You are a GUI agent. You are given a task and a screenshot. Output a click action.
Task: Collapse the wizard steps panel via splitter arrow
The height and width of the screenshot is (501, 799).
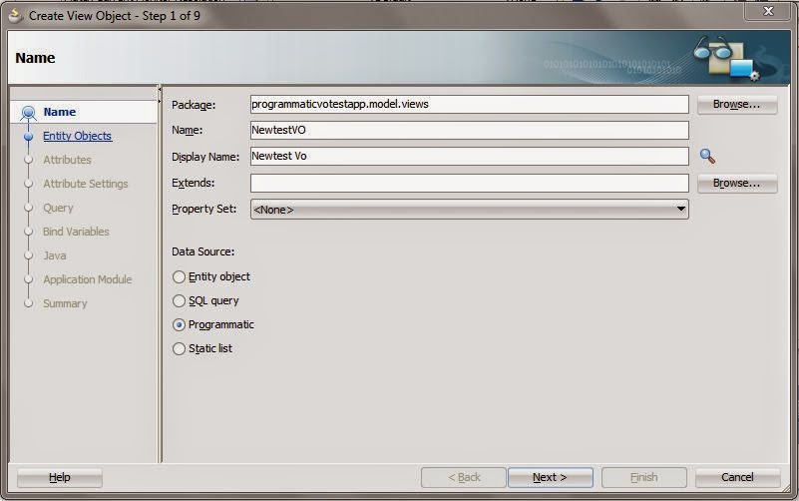pyautogui.click(x=160, y=89)
